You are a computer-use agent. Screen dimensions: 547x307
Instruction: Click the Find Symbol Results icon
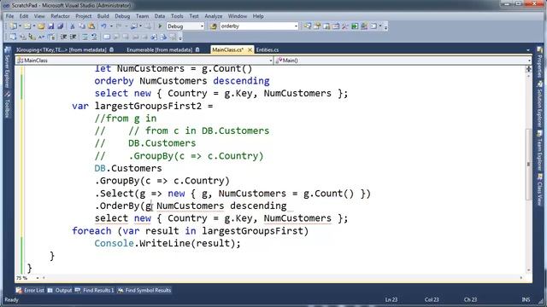[x=121, y=290]
